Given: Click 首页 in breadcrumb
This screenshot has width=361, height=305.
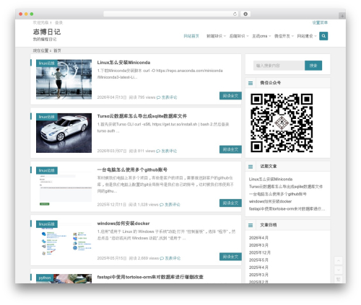Looking at the screenshot, I should point(57,50).
